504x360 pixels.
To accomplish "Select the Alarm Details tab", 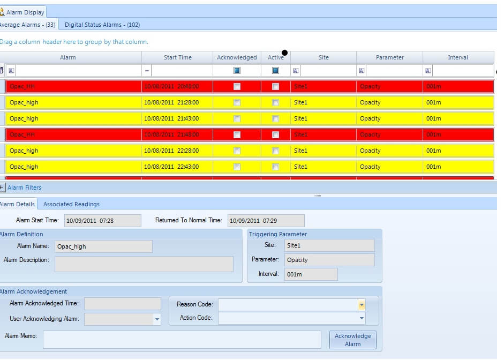I will (18, 204).
